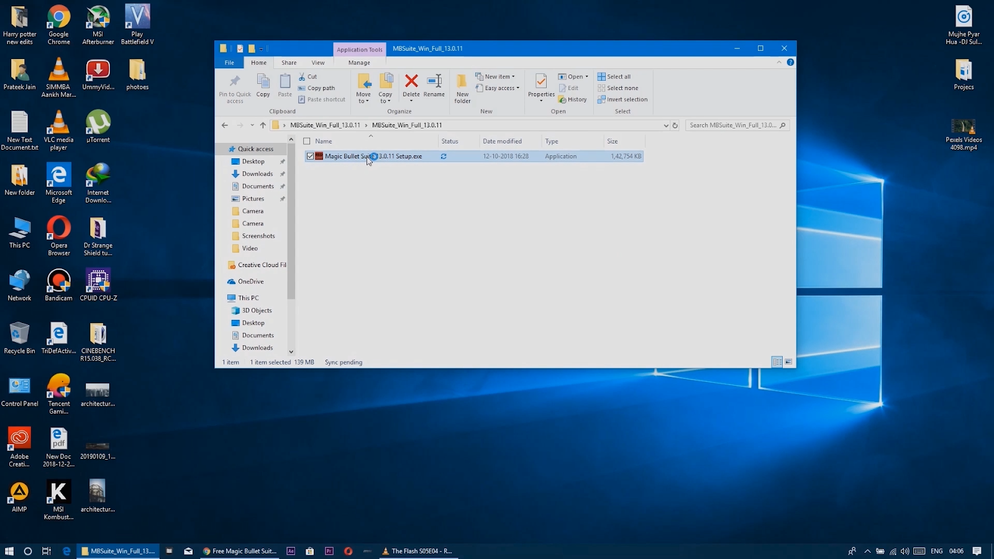Sort by the Size column header
Screen dimensions: 994x559
coord(623,142)
